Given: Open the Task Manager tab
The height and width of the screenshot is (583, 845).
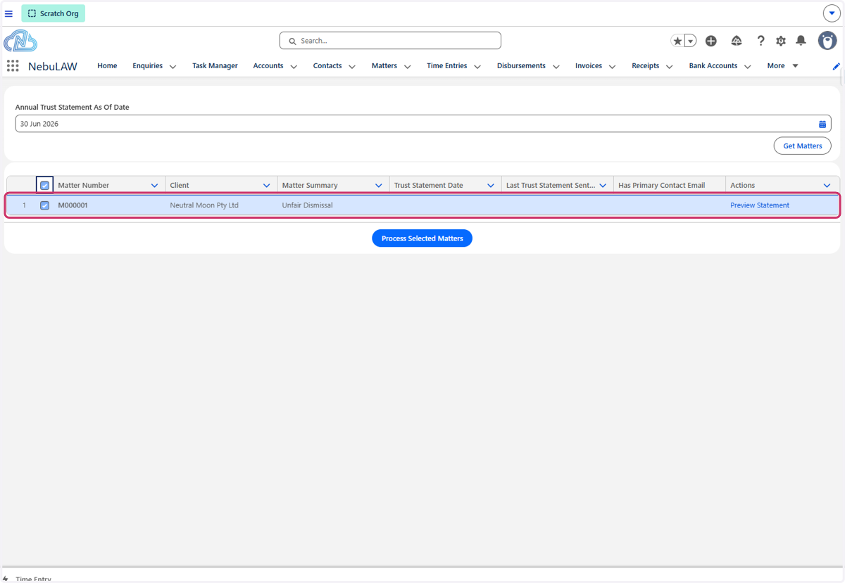Looking at the screenshot, I should point(215,65).
